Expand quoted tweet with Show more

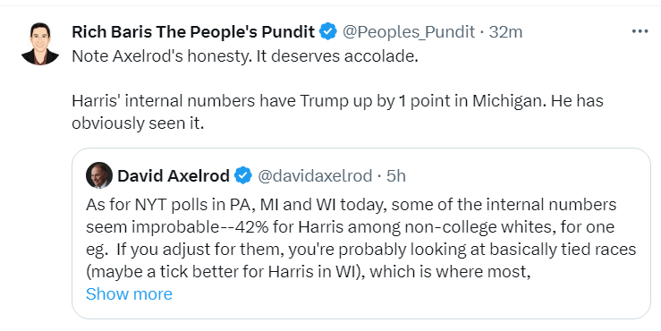[129, 294]
